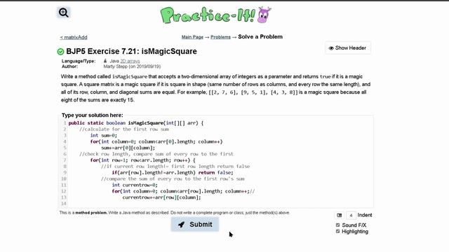Click the comment 'calculate for the first row sum'

point(124,129)
